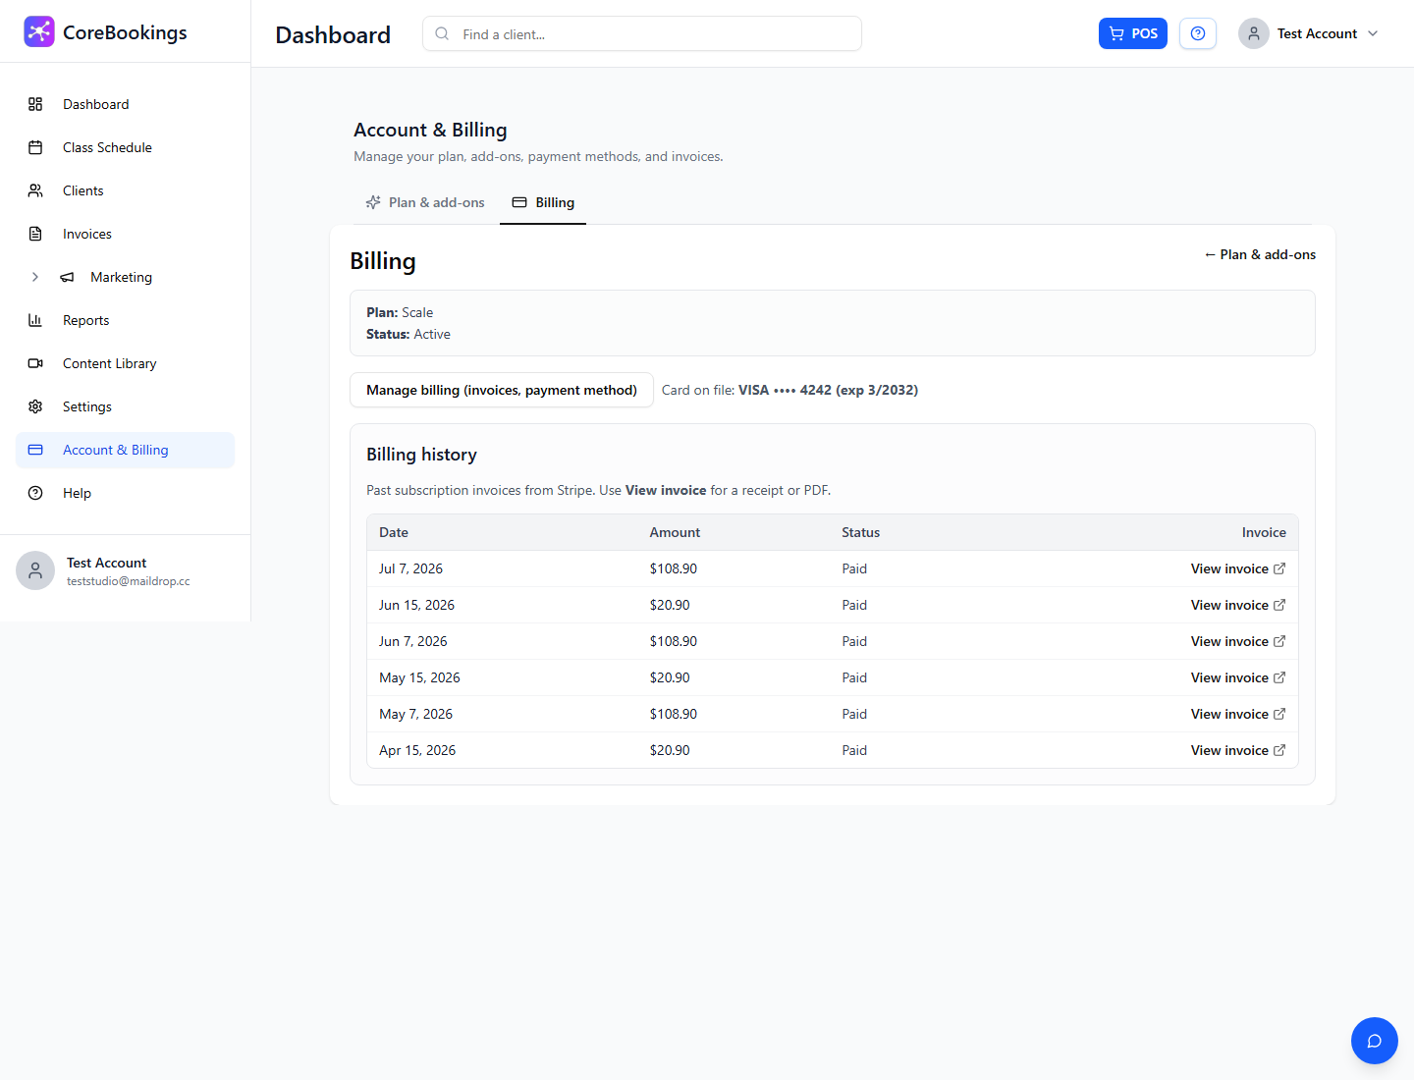Click the Class Schedule calendar icon
This screenshot has height=1080, width=1414.
point(35,147)
